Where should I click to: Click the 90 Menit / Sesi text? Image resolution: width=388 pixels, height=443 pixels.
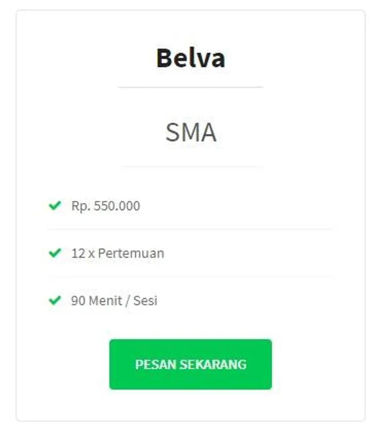click(114, 300)
